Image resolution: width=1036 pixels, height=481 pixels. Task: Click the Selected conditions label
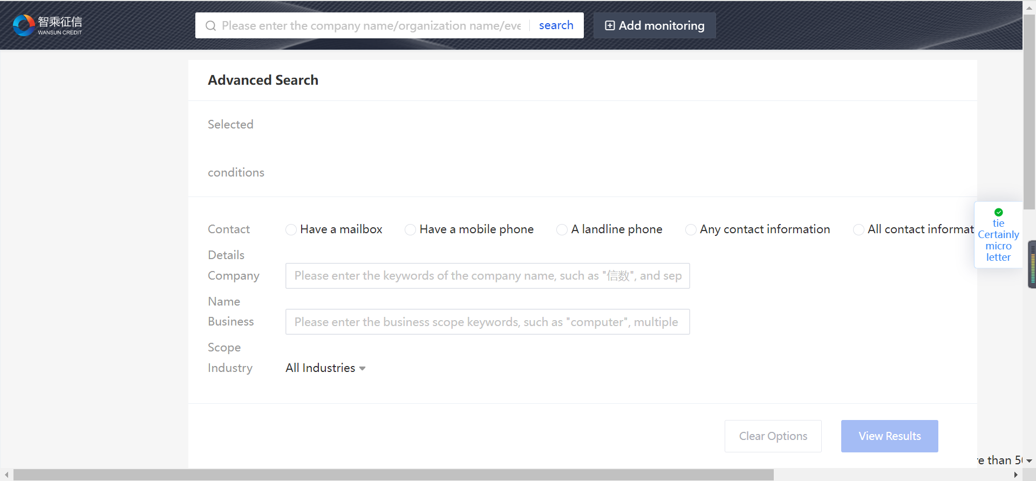[236, 148]
